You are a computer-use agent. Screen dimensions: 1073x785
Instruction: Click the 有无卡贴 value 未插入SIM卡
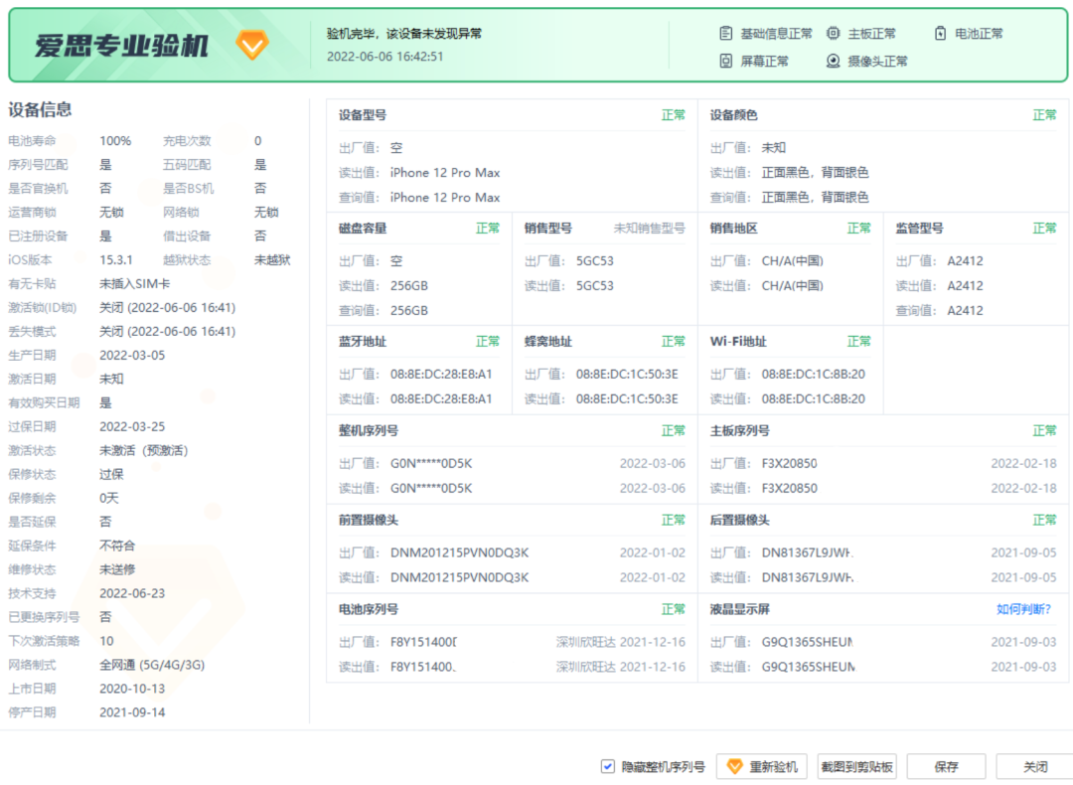[x=135, y=284]
